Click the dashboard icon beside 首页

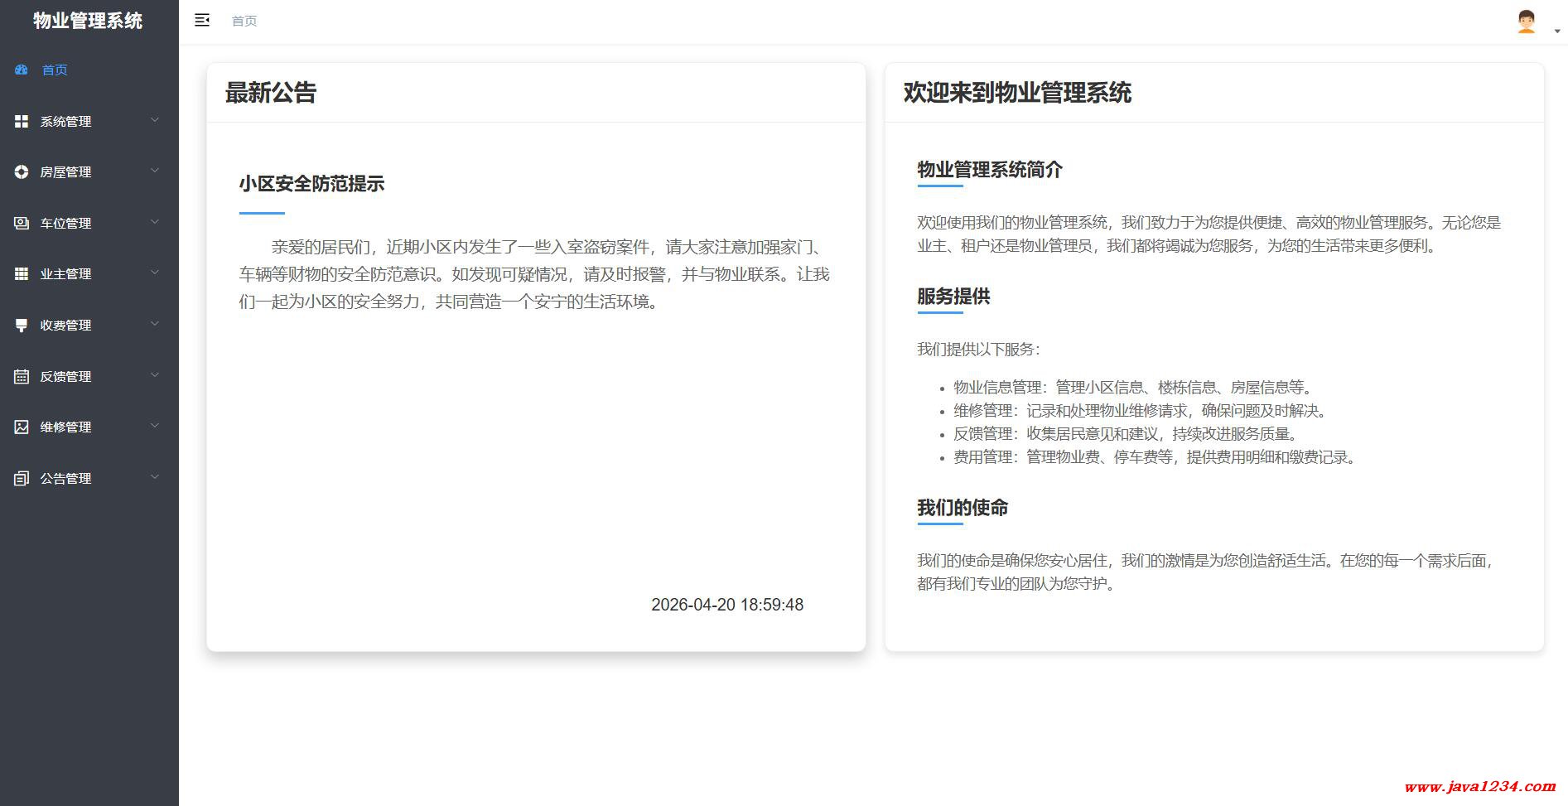pyautogui.click(x=22, y=70)
